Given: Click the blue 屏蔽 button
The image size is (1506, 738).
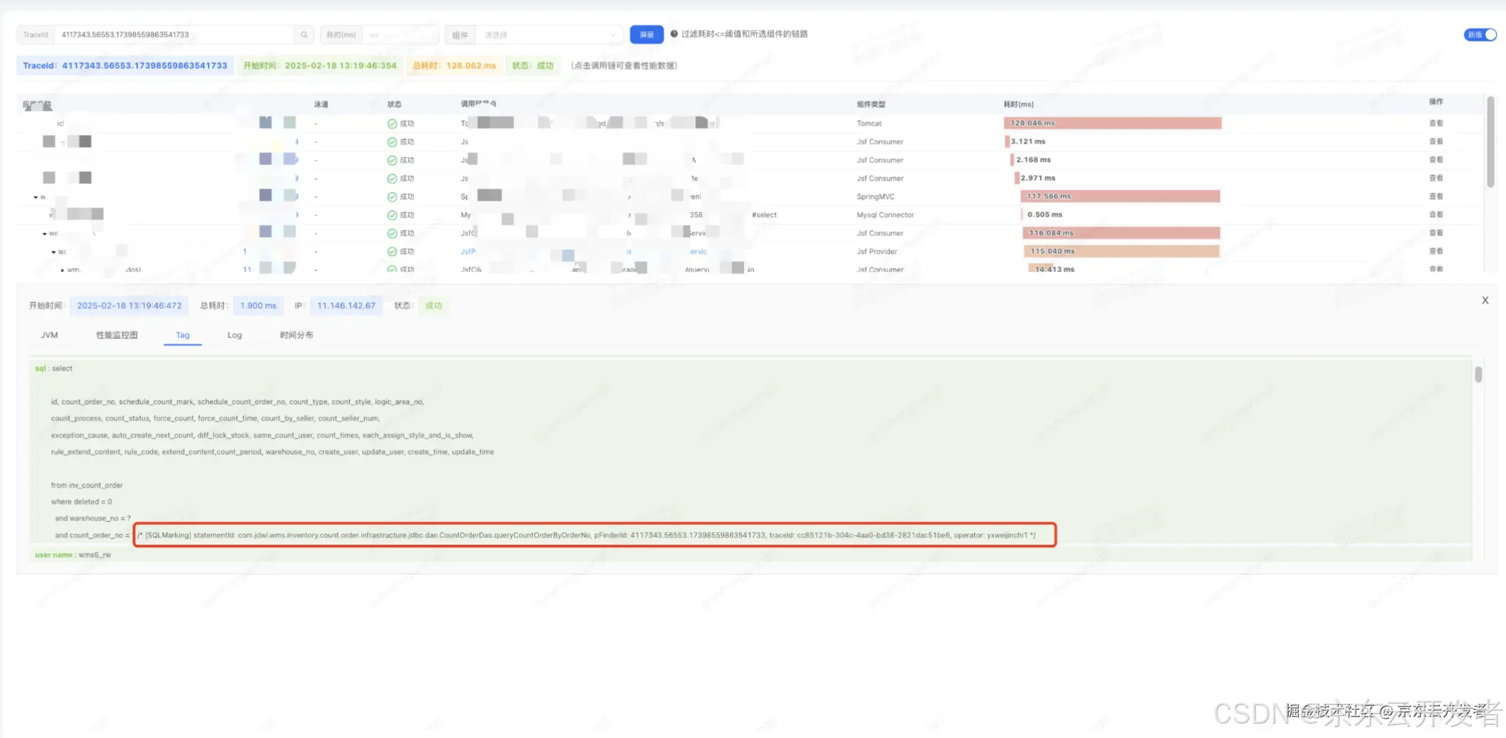Looking at the screenshot, I should point(646,35).
